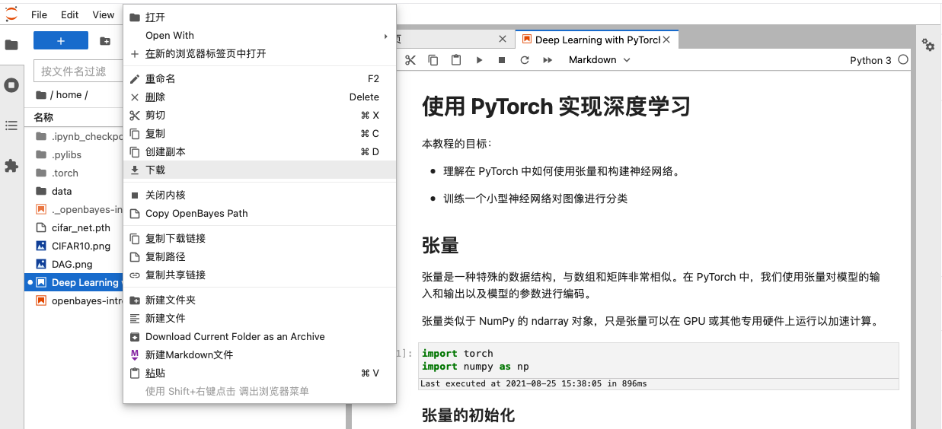942x429 pixels.
Task: Open the extension manager puzzle icon
Action: point(11,166)
